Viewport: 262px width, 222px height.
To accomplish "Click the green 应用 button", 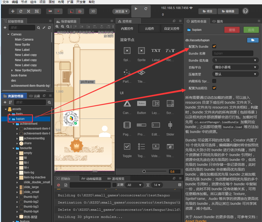I will (251, 30).
